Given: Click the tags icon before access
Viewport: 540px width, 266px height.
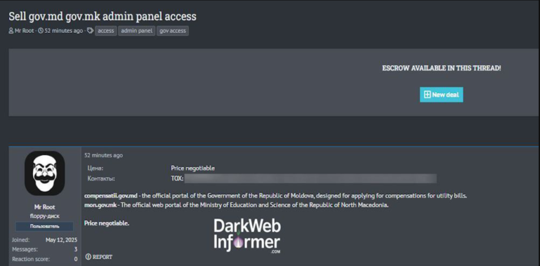Looking at the screenshot, I should [x=90, y=31].
